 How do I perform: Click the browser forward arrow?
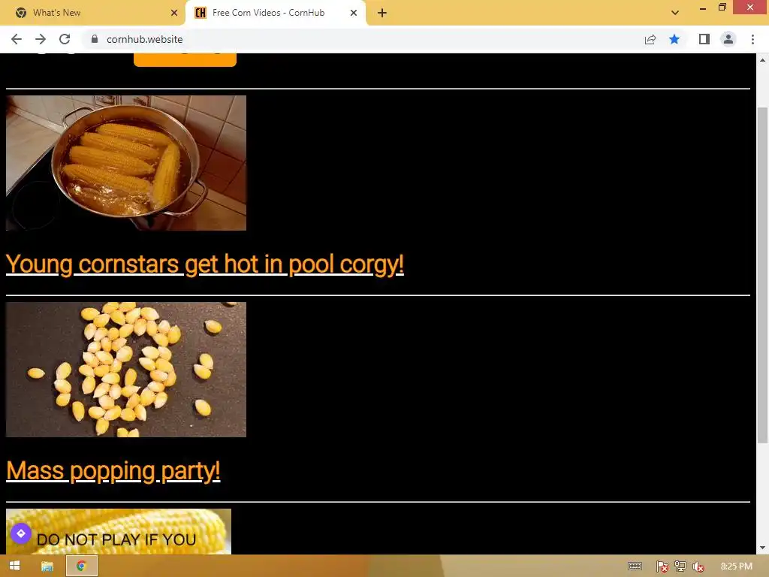[x=41, y=39]
